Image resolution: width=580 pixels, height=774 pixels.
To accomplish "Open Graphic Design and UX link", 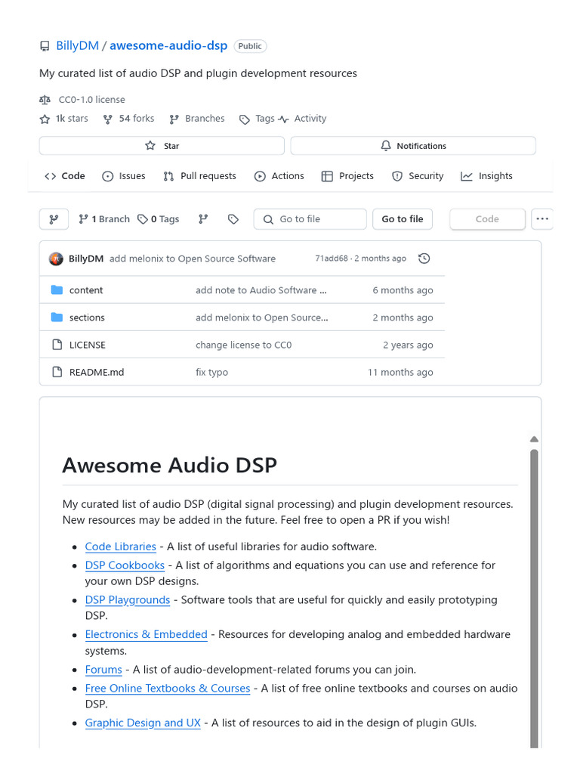I will (x=143, y=723).
